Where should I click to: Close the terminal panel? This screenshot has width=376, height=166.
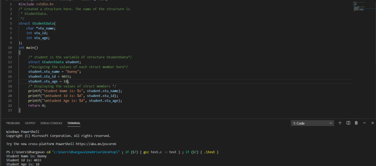click(373, 123)
